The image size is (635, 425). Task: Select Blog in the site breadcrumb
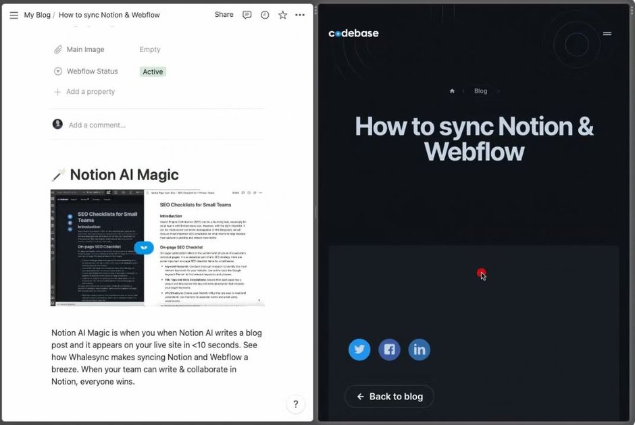(x=480, y=90)
